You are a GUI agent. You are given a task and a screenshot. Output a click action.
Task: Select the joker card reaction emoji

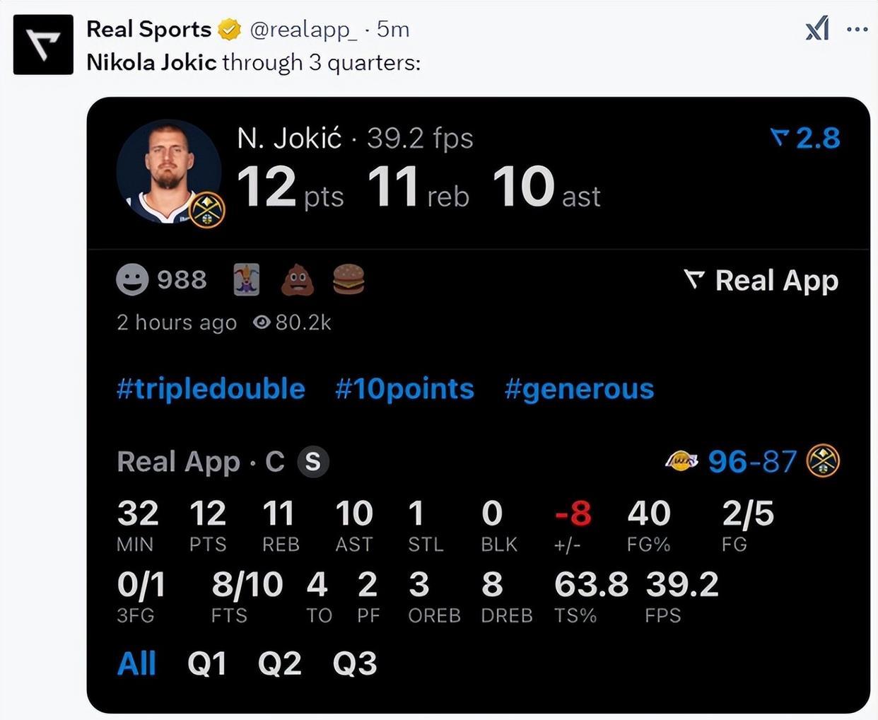tap(247, 279)
